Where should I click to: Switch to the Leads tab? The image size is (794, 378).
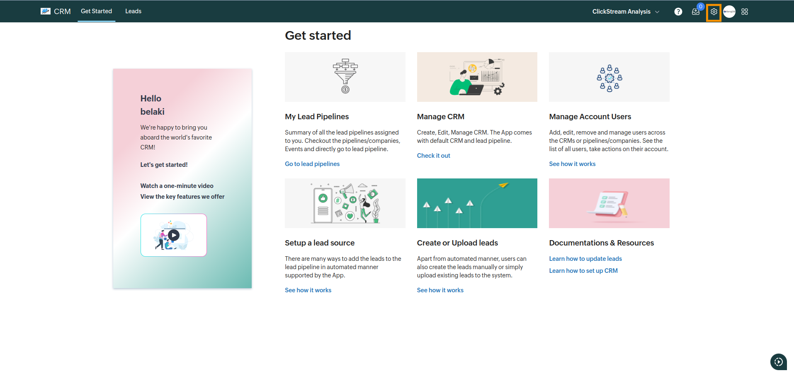(133, 11)
